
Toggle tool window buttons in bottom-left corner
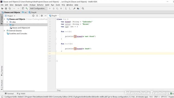tap(2, 97)
